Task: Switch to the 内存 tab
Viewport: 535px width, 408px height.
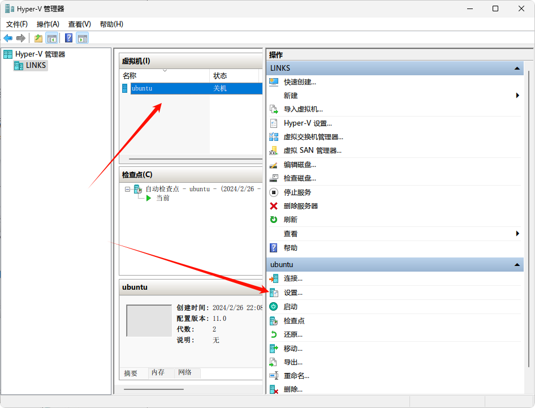Action: pos(158,372)
